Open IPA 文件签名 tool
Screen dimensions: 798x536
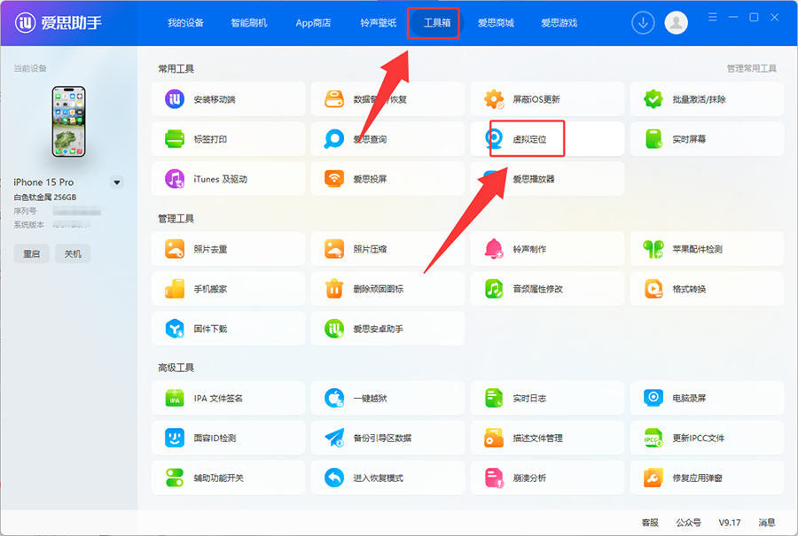228,398
